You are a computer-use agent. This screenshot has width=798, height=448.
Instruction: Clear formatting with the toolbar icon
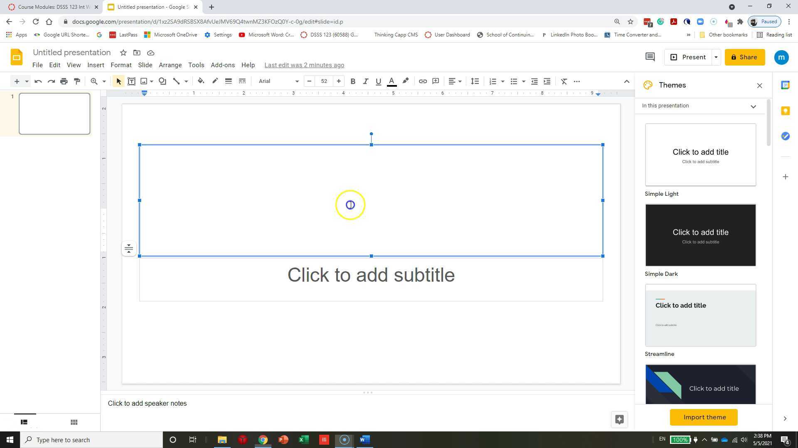click(564, 81)
